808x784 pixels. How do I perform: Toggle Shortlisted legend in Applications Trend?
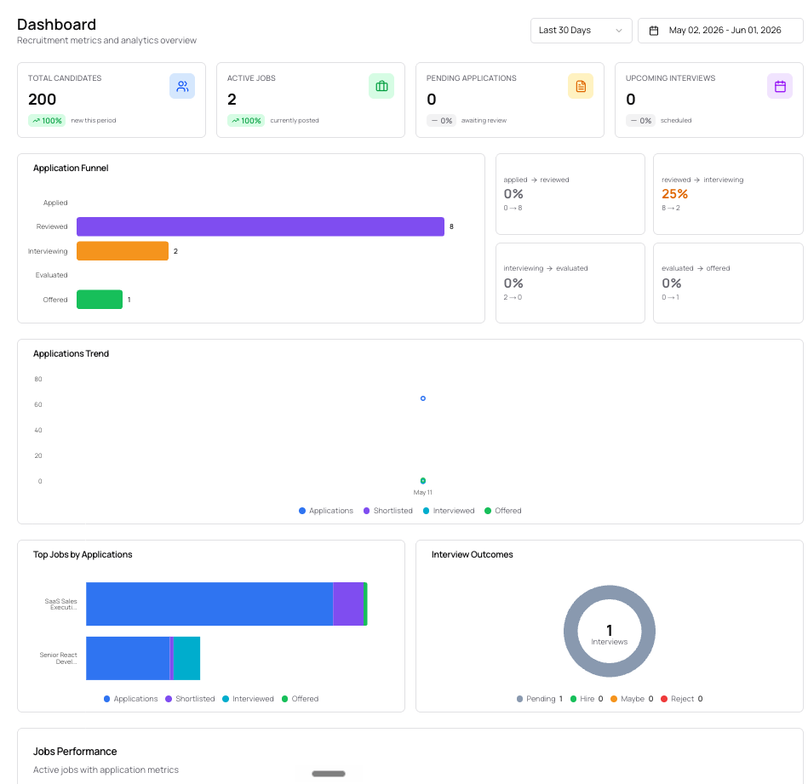pyautogui.click(x=387, y=511)
